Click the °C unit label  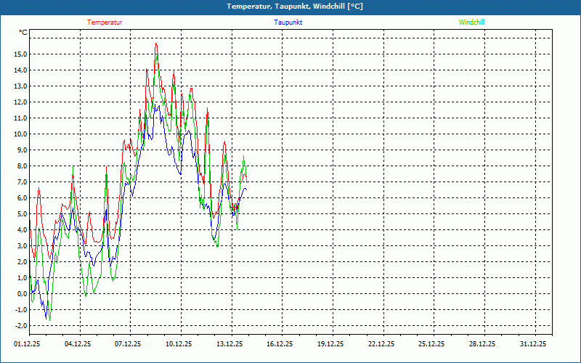click(23, 33)
